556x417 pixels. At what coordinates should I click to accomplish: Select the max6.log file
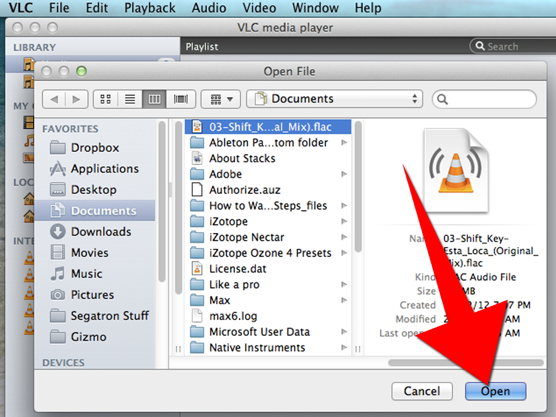click(268, 316)
